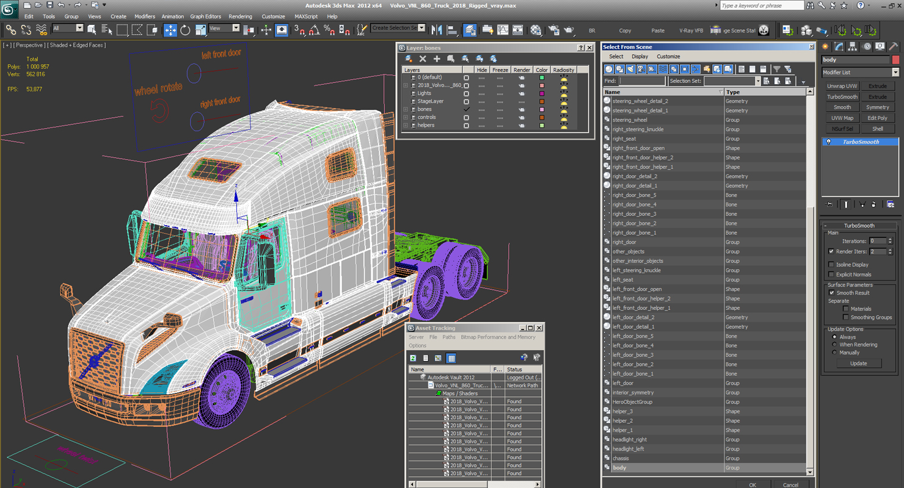Image resolution: width=904 pixels, height=488 pixels.
Task: Activate the Select and Move tool
Action: [170, 30]
